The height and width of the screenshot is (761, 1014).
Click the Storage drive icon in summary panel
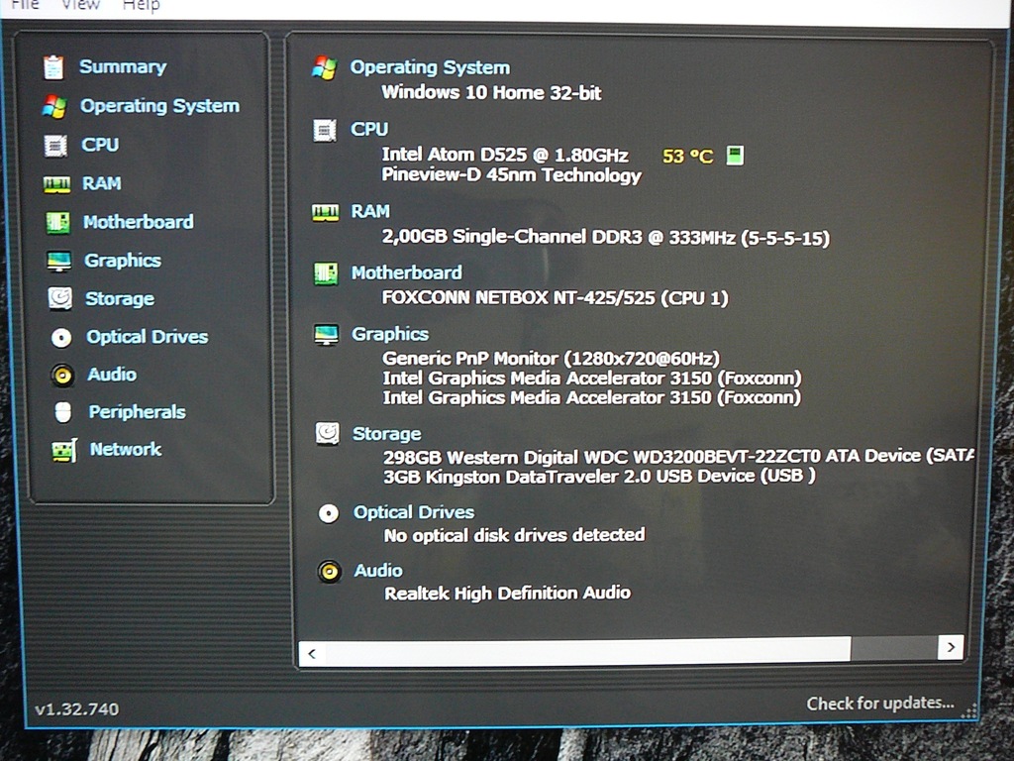327,434
